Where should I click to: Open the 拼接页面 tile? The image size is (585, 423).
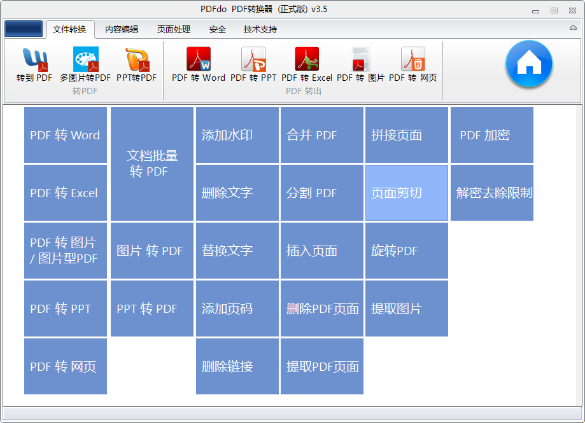click(x=407, y=135)
